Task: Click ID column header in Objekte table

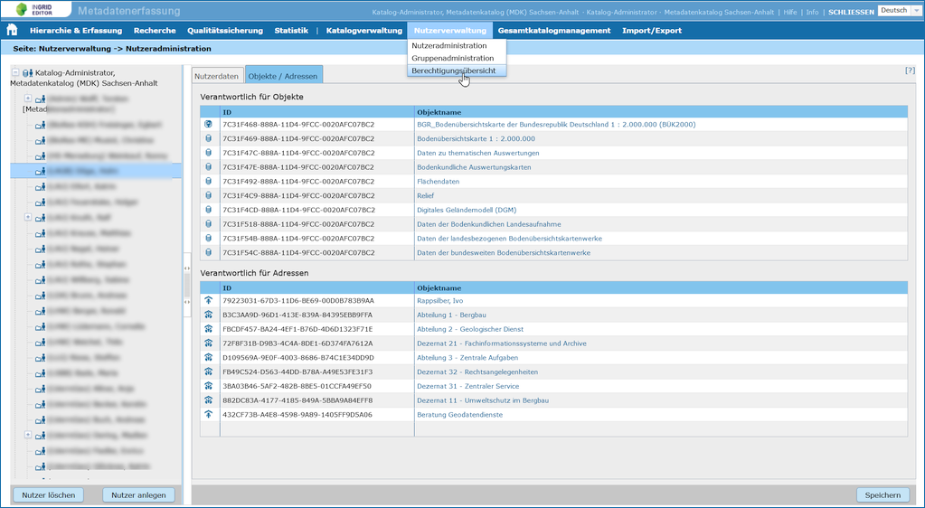Action: 316,112
